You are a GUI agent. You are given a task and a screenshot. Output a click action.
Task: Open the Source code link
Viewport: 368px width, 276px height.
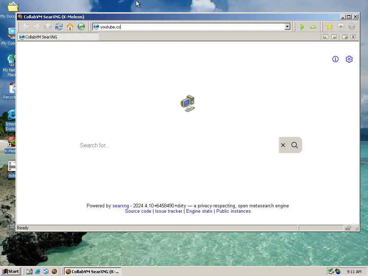click(x=138, y=211)
